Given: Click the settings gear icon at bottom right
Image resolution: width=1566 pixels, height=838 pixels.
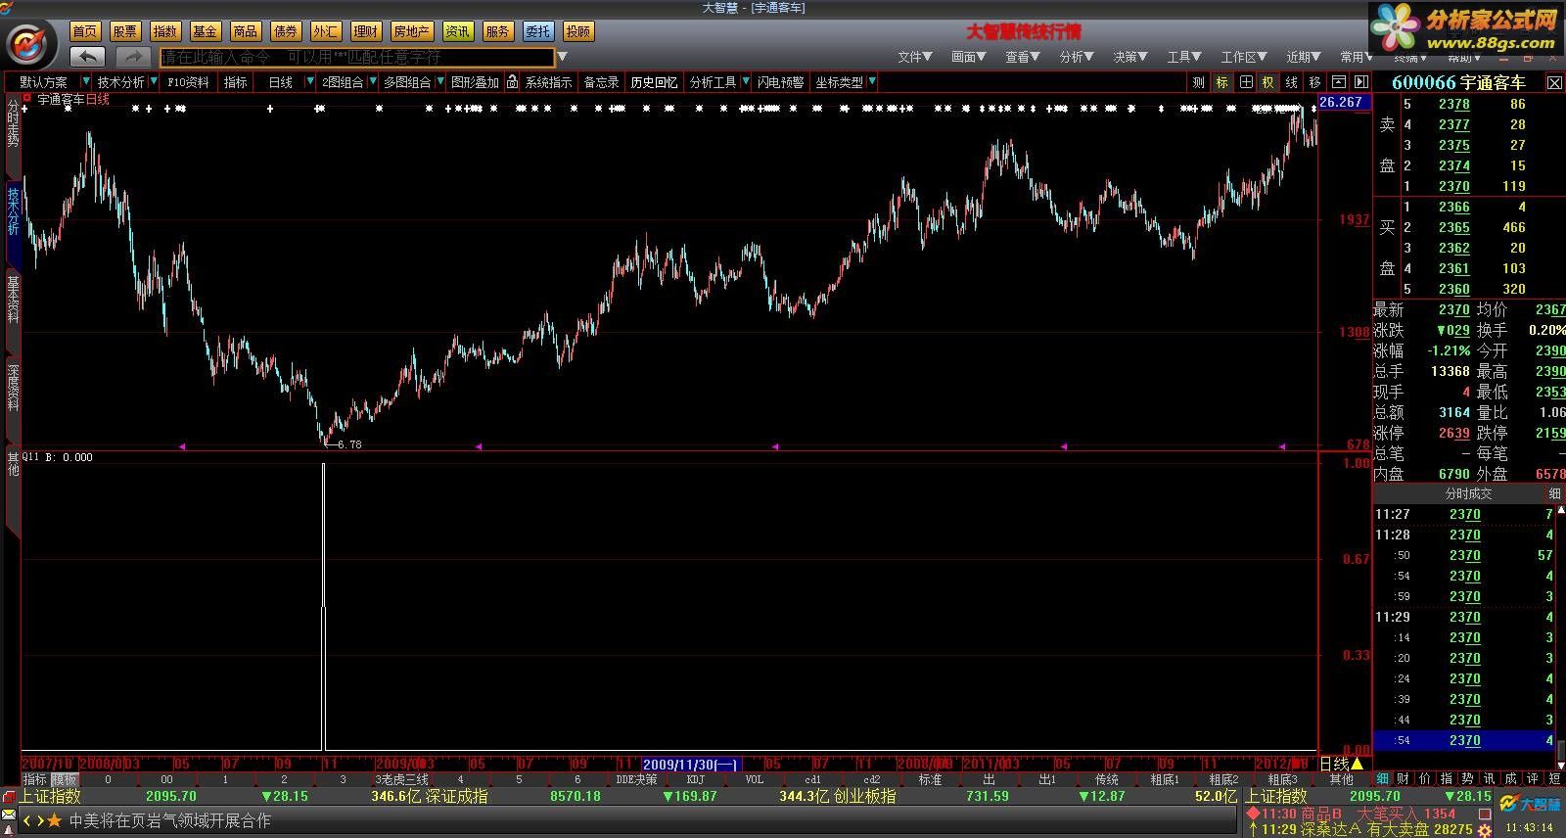Looking at the screenshot, I should point(1485,830).
